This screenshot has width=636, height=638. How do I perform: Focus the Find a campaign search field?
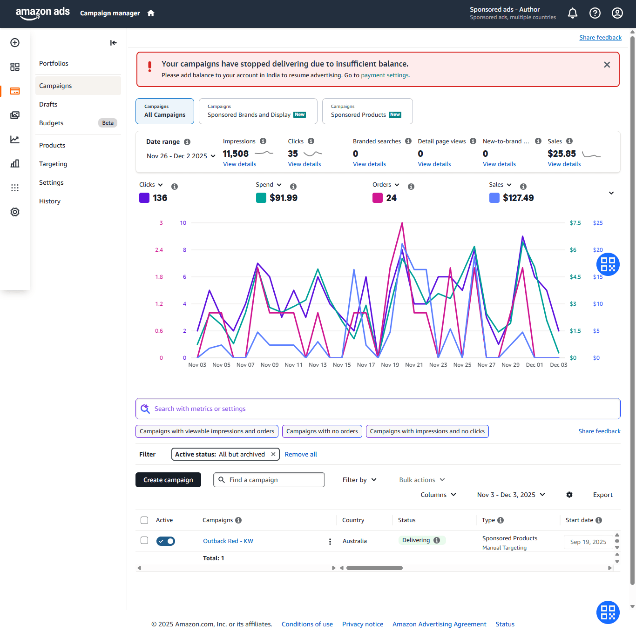[x=269, y=480]
